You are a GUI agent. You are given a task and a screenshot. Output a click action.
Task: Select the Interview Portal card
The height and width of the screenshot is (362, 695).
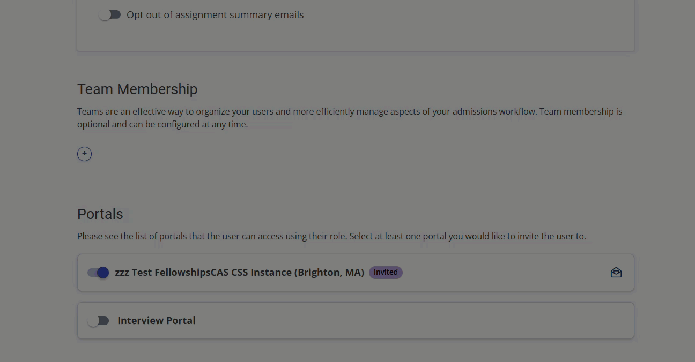tap(355, 320)
